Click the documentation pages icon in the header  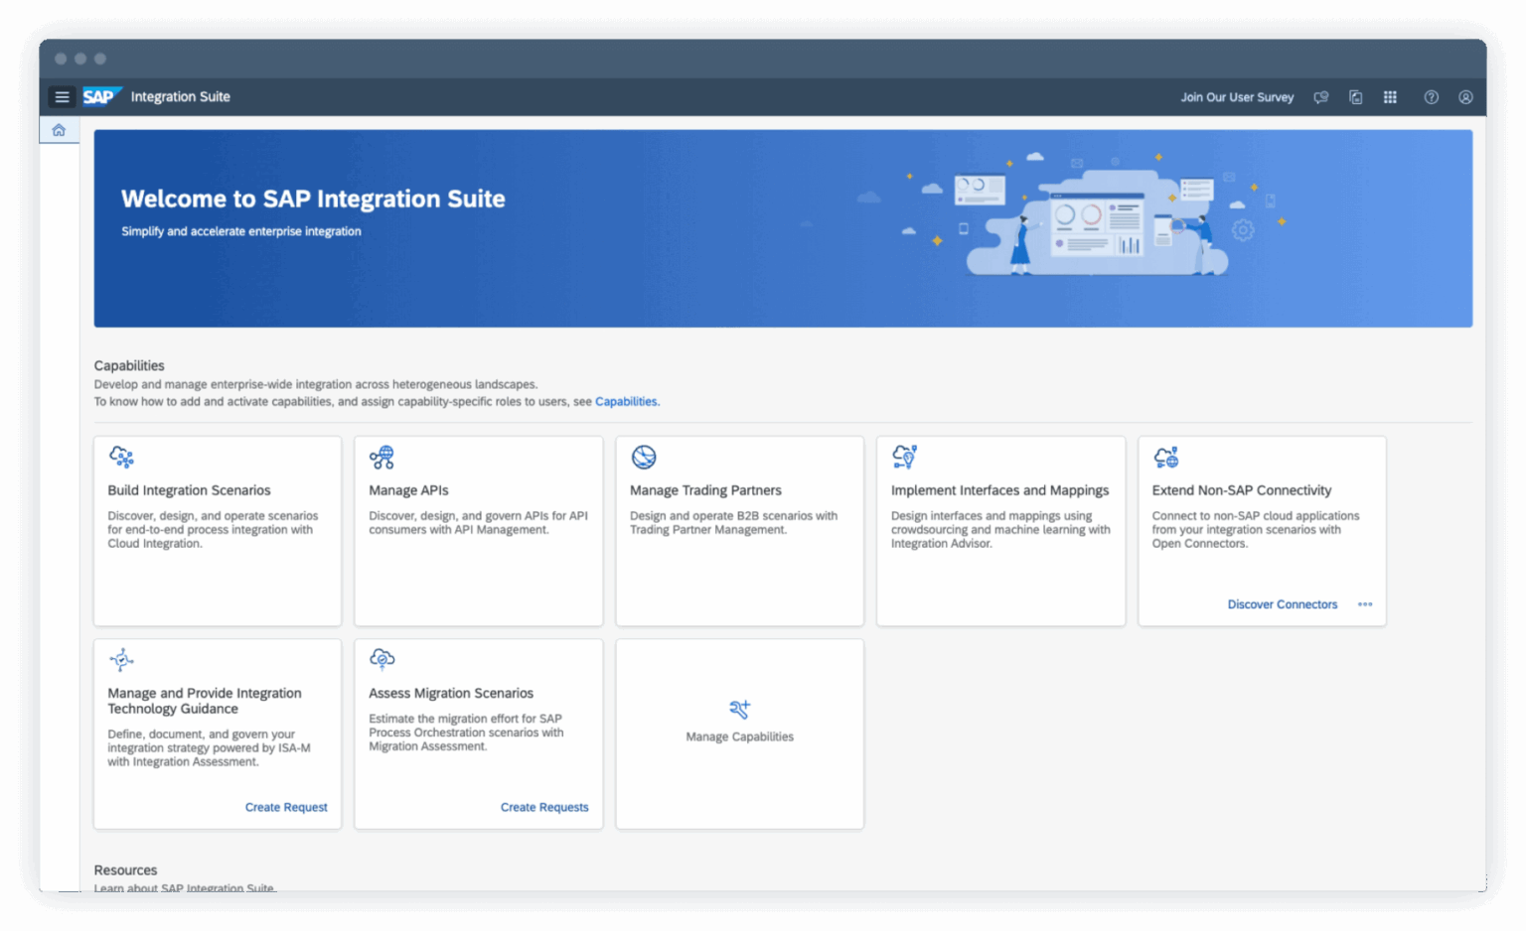pos(1355,96)
